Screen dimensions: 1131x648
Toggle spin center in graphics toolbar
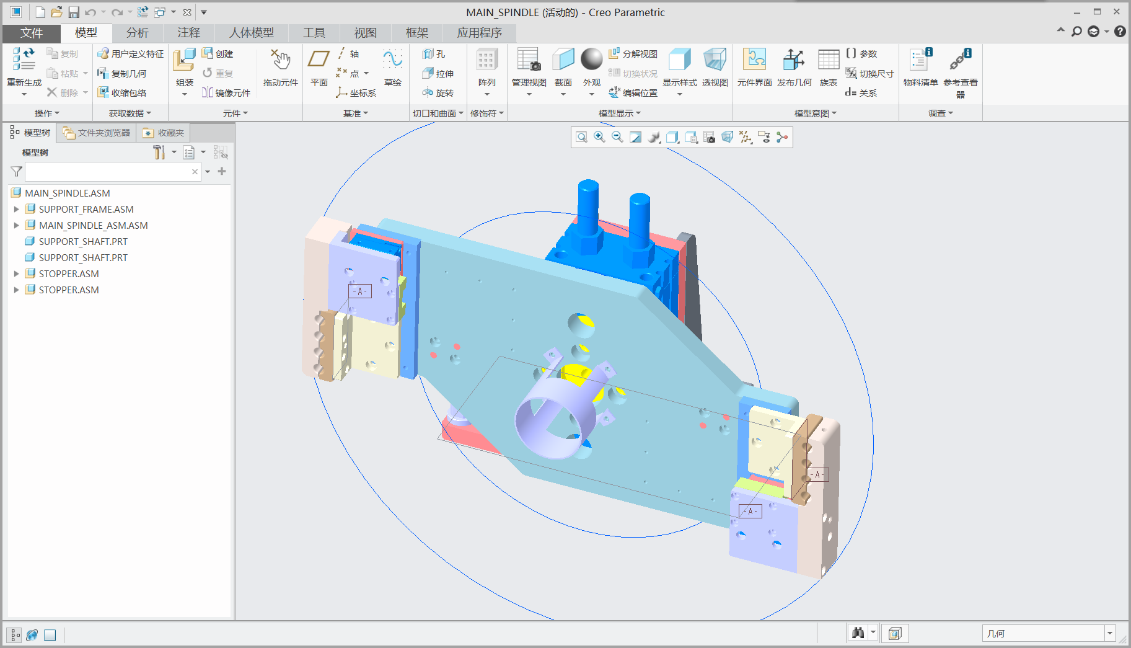(782, 137)
